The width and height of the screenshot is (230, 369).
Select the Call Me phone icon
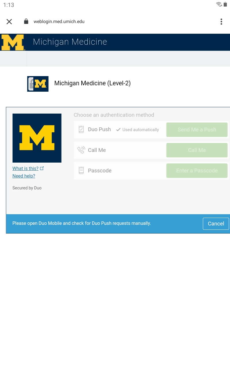pyautogui.click(x=81, y=150)
